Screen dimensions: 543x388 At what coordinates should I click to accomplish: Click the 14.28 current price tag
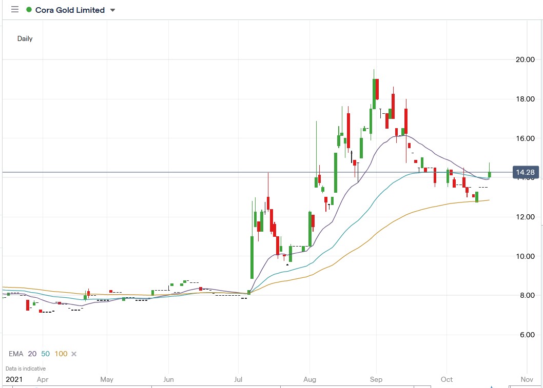526,172
